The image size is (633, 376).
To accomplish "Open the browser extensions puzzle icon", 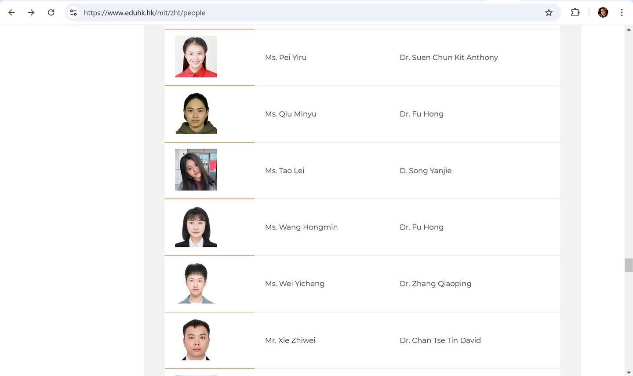I will 575,13.
